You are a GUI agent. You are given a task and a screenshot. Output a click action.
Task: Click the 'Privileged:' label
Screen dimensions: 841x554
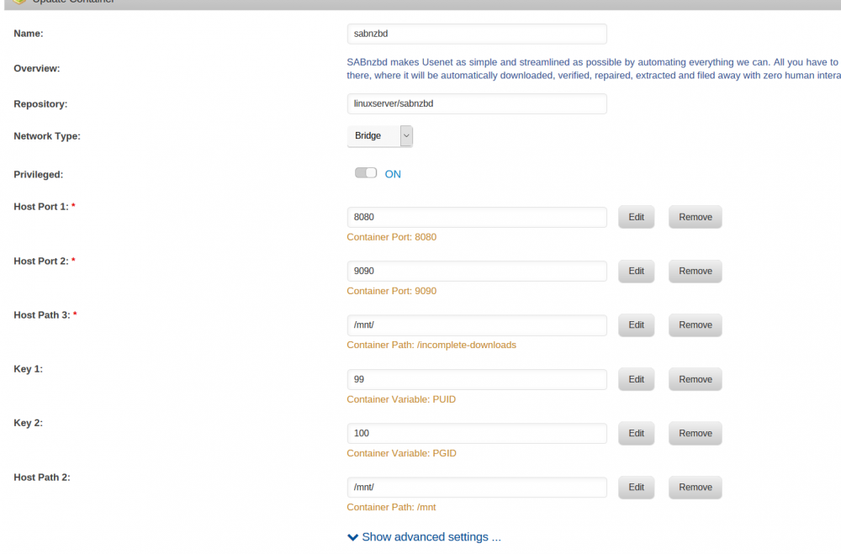(x=39, y=175)
